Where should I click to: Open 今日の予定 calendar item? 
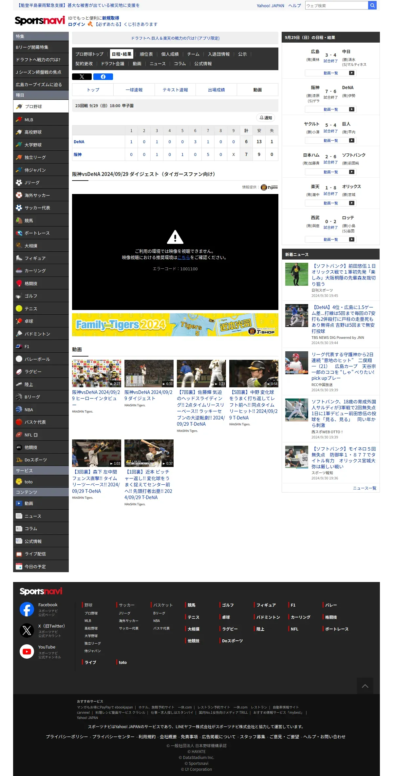click(41, 567)
